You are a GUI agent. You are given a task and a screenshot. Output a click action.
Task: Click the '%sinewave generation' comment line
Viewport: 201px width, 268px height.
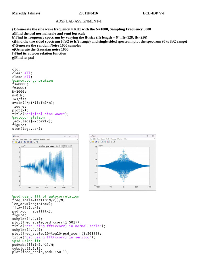[32, 81]
